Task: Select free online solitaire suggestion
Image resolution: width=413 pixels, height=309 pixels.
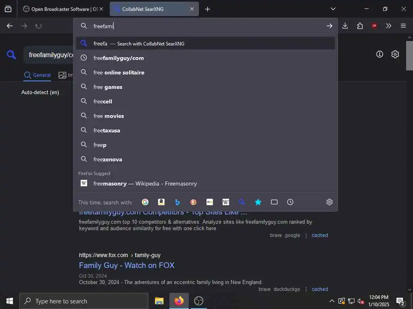Action: point(205,72)
